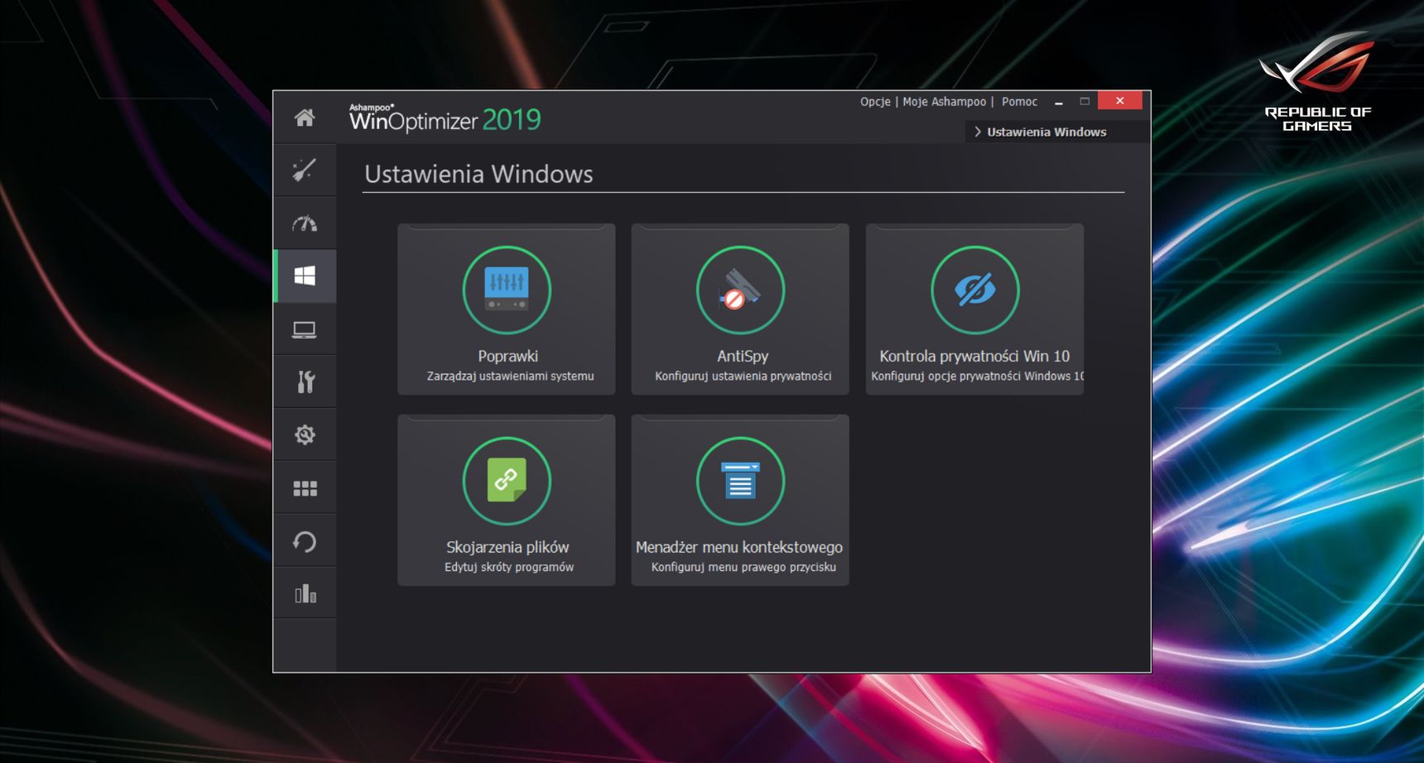This screenshot has height=763, width=1424.
Task: Click the breadcrumb chevron arrow
Action: [x=978, y=132]
